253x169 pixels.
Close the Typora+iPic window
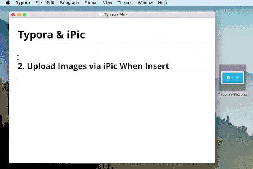pos(13,15)
